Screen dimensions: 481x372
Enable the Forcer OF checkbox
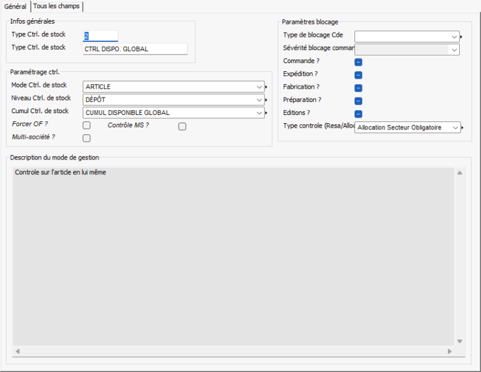87,126
